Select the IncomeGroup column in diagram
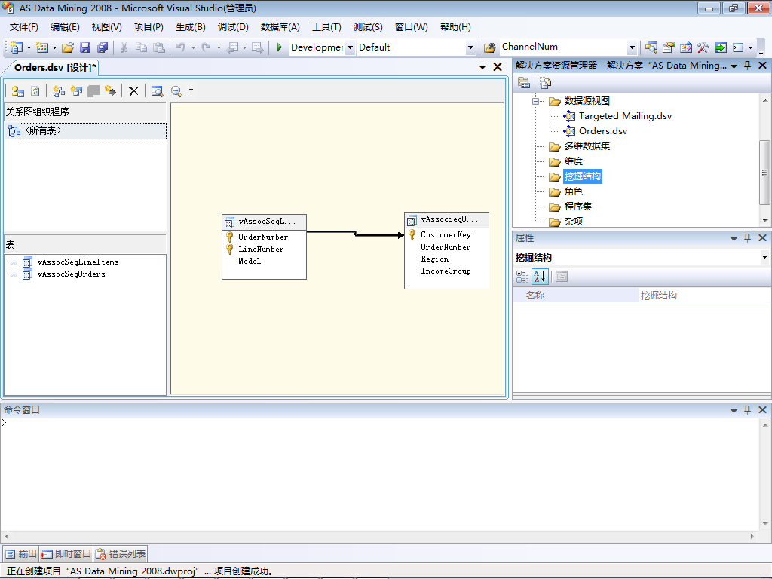The height and width of the screenshot is (579, 772). pyautogui.click(x=446, y=271)
